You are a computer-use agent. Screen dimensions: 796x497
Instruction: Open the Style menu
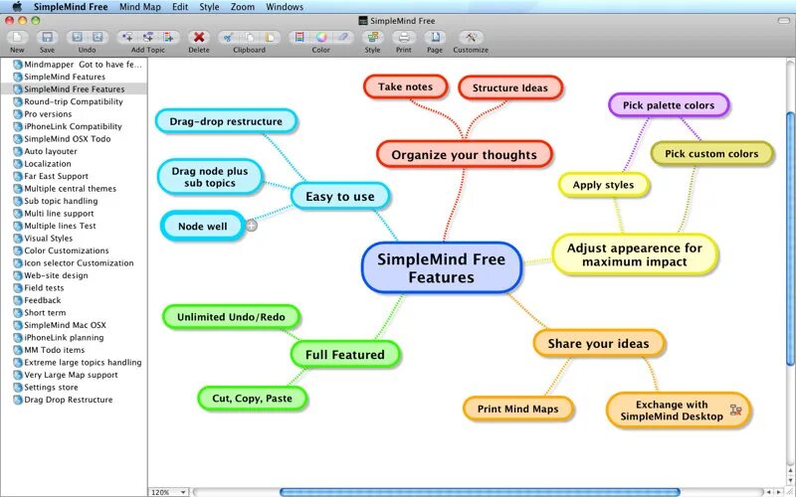[209, 7]
